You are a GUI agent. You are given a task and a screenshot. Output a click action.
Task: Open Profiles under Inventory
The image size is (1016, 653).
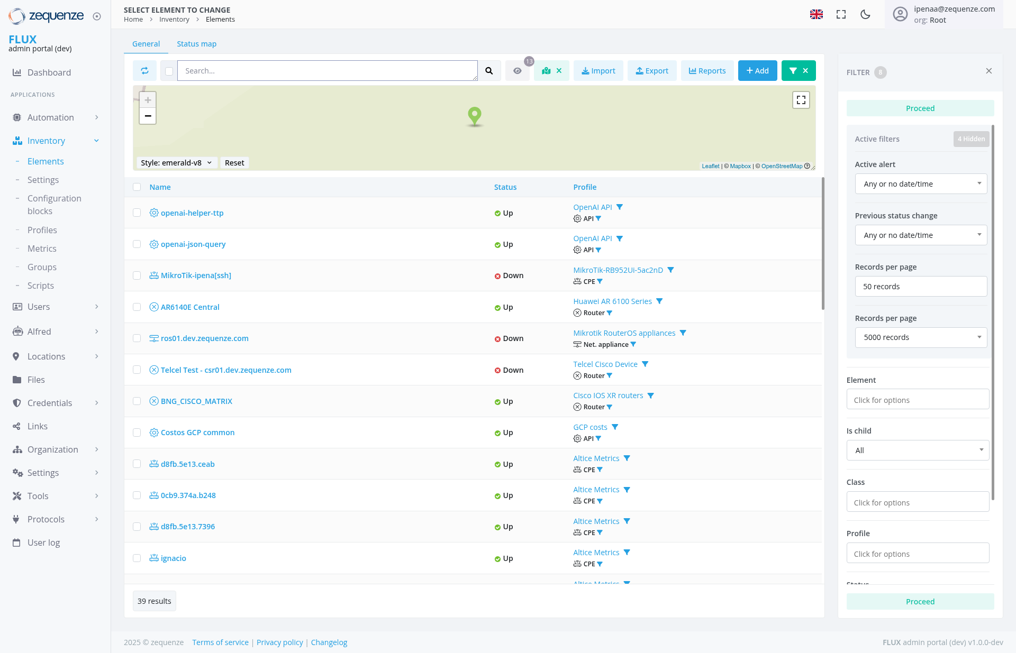tap(42, 230)
